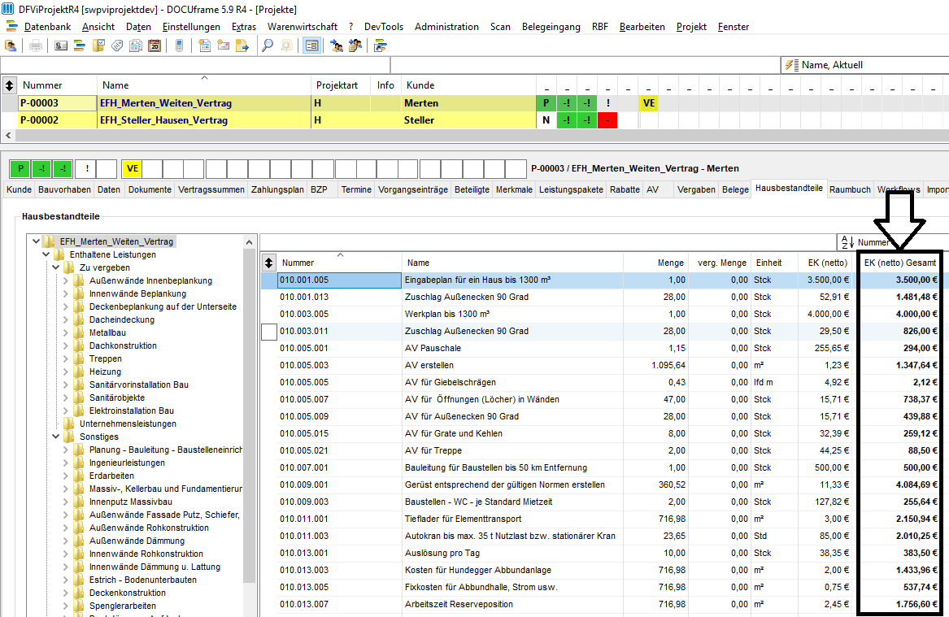Switch to the Zahlungsplan tab
The image size is (949, 617).
[278, 189]
